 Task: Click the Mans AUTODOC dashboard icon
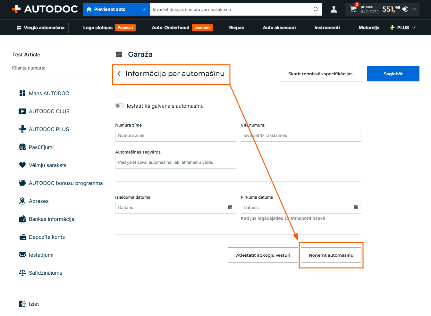tap(22, 93)
